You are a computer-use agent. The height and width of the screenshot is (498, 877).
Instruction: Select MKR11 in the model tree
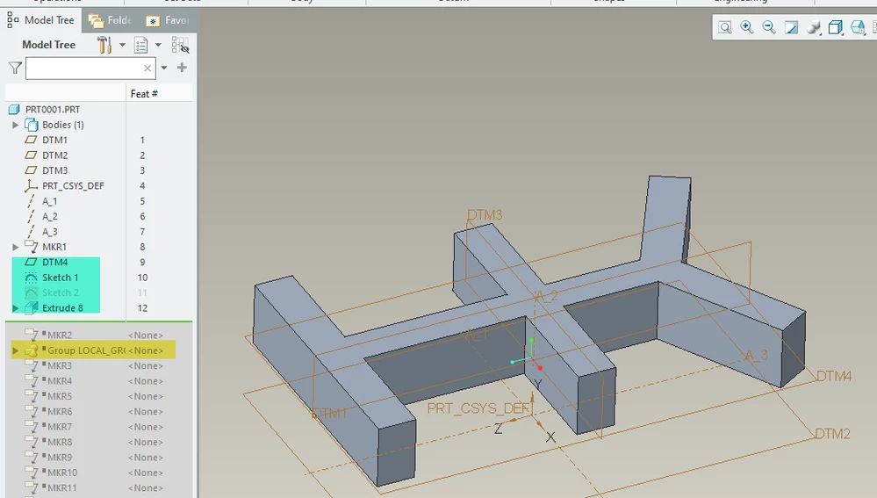click(62, 488)
